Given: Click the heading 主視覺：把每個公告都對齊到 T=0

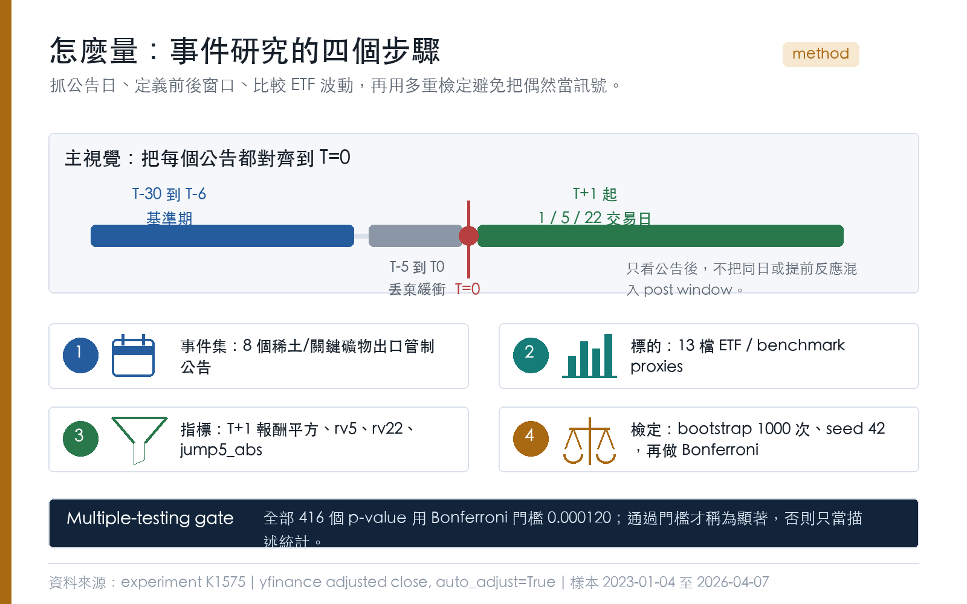Looking at the screenshot, I should click(x=207, y=158).
